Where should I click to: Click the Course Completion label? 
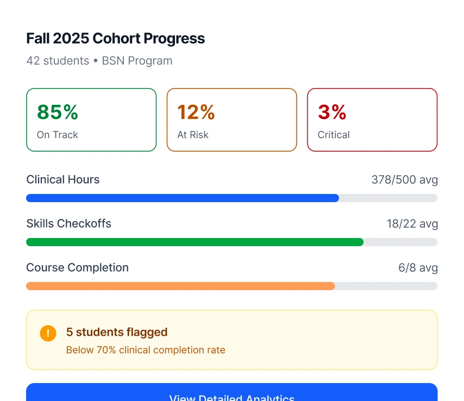click(x=77, y=267)
